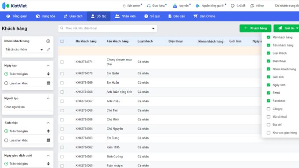Click customer name Em Trang
Screen dimensions: 299x168
[x=113, y=138]
